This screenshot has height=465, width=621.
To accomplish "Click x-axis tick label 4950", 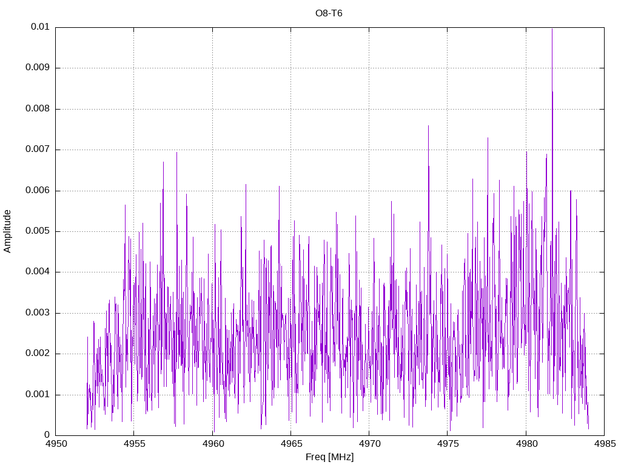I will click(x=56, y=445).
